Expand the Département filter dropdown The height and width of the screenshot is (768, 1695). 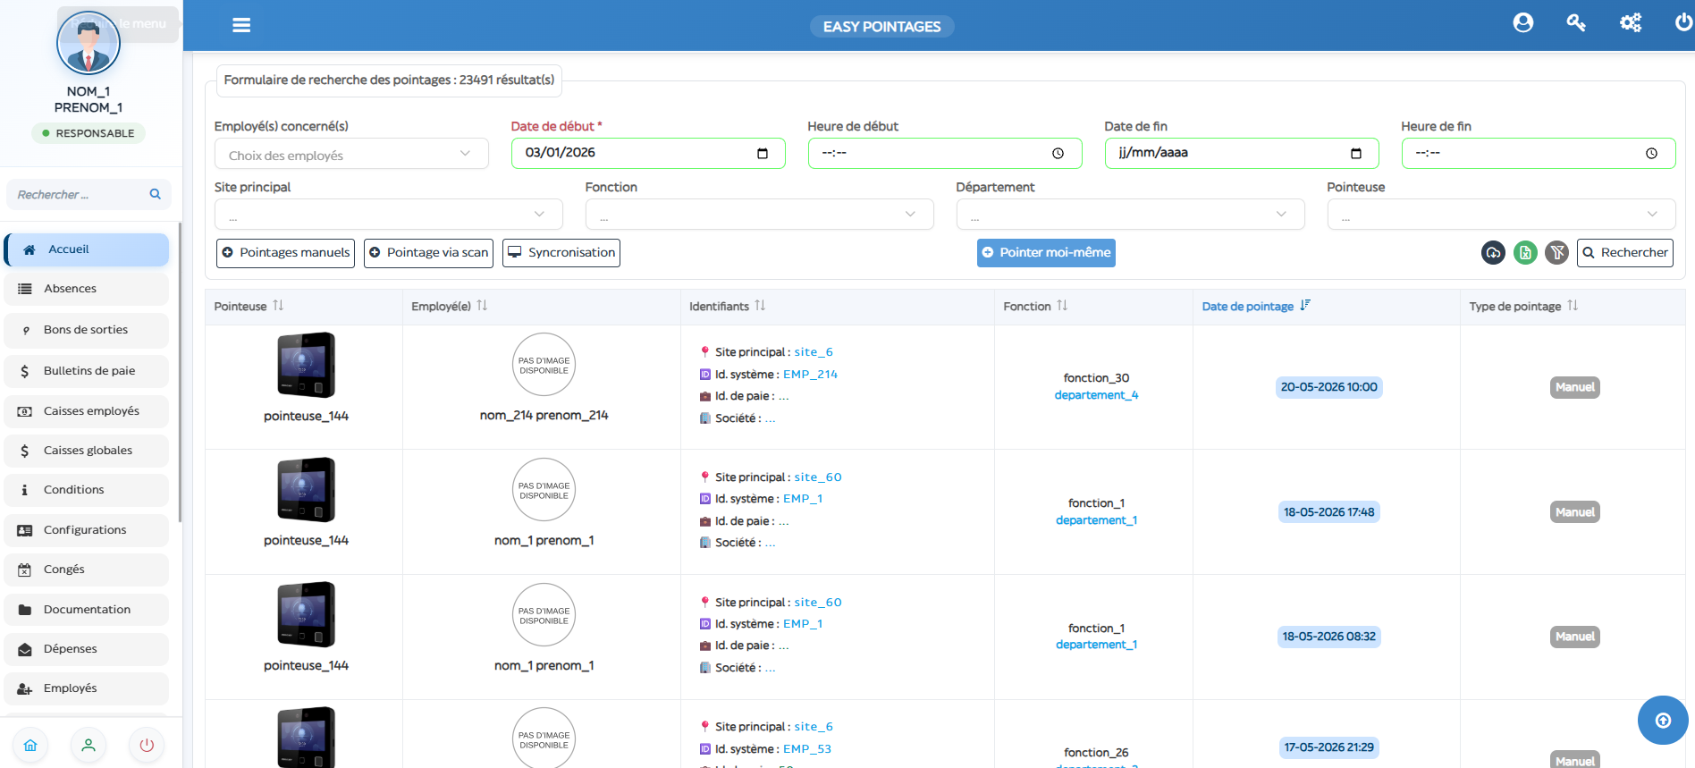tap(1131, 215)
